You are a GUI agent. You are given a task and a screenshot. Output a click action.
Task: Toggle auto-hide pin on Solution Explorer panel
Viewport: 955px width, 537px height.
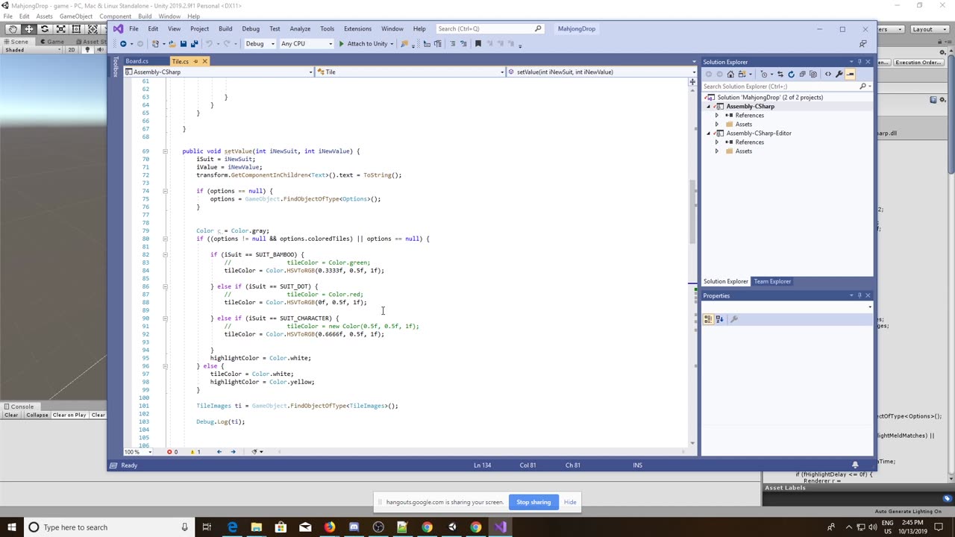tap(859, 62)
